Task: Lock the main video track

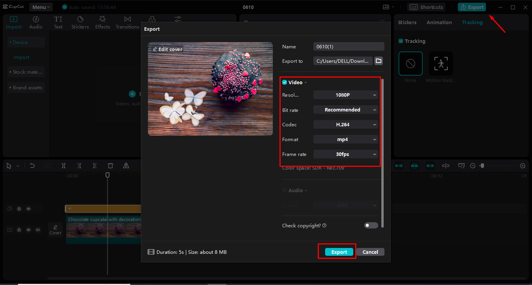Action: point(19,230)
